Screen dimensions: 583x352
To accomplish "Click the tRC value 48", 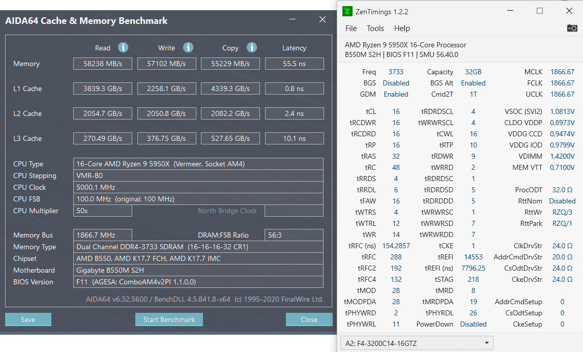I will coord(396,167).
